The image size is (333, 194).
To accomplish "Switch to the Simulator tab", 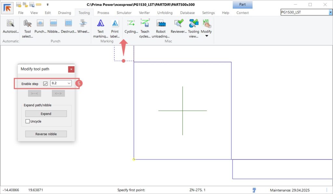I will coord(124,13).
